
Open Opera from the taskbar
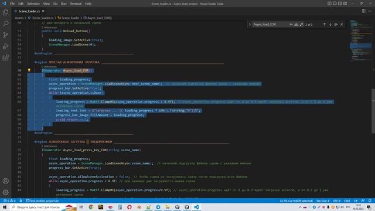point(129,207)
